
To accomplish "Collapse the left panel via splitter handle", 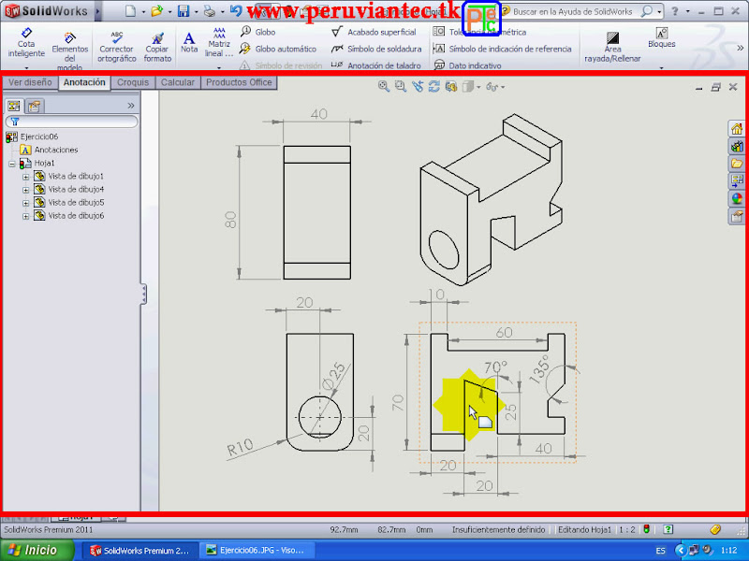I will (143, 294).
